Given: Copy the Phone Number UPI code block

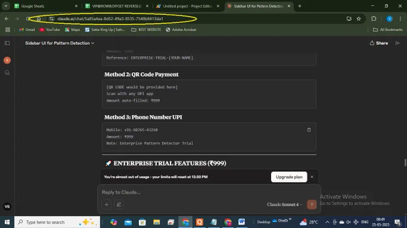Looking at the screenshot, I should (x=309, y=130).
